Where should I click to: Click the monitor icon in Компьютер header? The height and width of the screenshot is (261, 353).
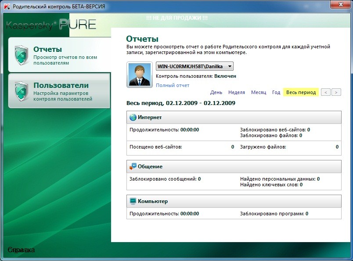[x=133, y=201]
